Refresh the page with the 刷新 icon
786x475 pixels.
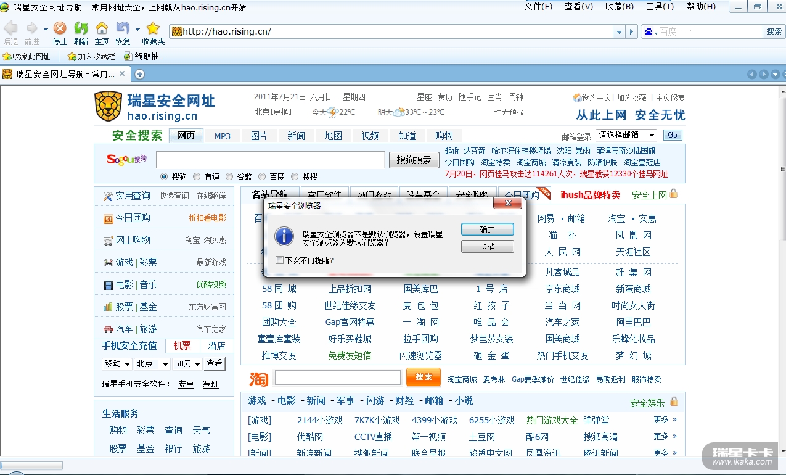[x=81, y=28]
